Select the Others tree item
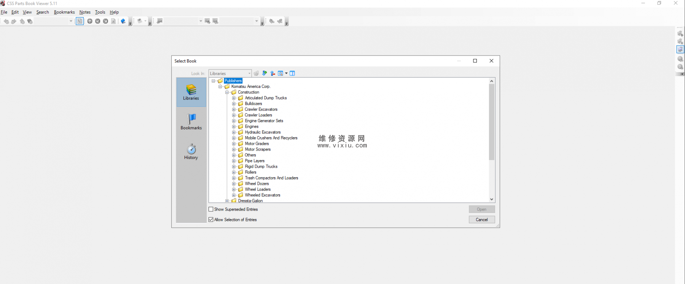Image resolution: width=685 pixels, height=284 pixels. click(250, 155)
